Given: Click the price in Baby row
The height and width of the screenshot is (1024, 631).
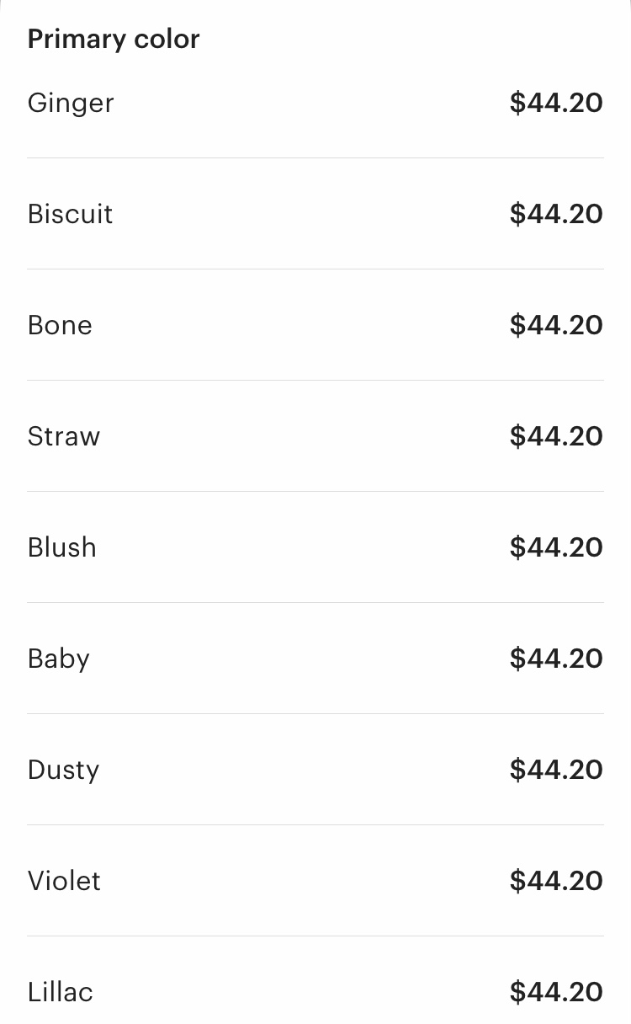Looking at the screenshot, I should [556, 659].
